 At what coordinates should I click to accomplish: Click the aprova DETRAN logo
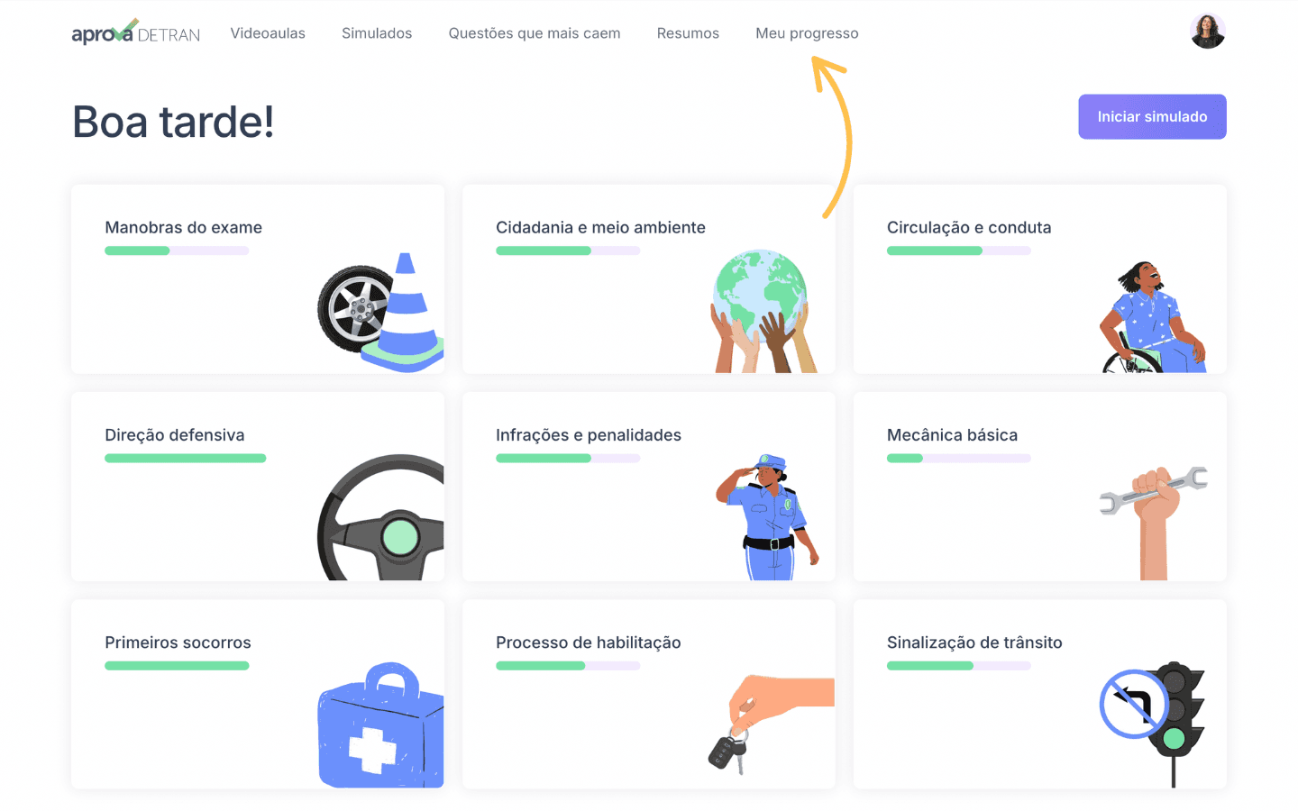point(135,32)
